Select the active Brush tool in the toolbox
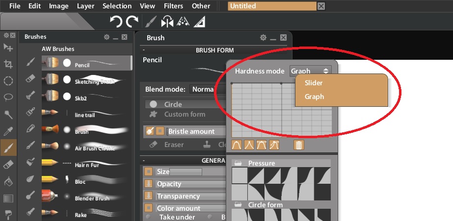 pyautogui.click(x=8, y=147)
